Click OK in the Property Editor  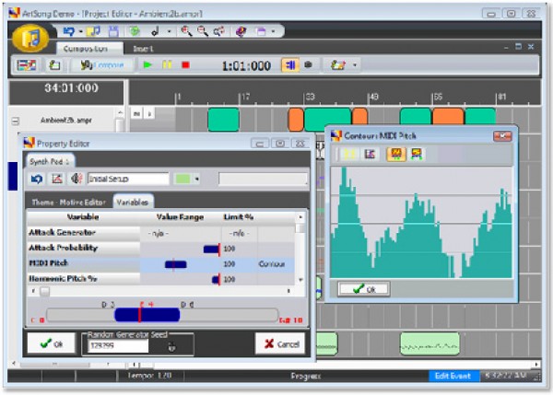(x=51, y=343)
